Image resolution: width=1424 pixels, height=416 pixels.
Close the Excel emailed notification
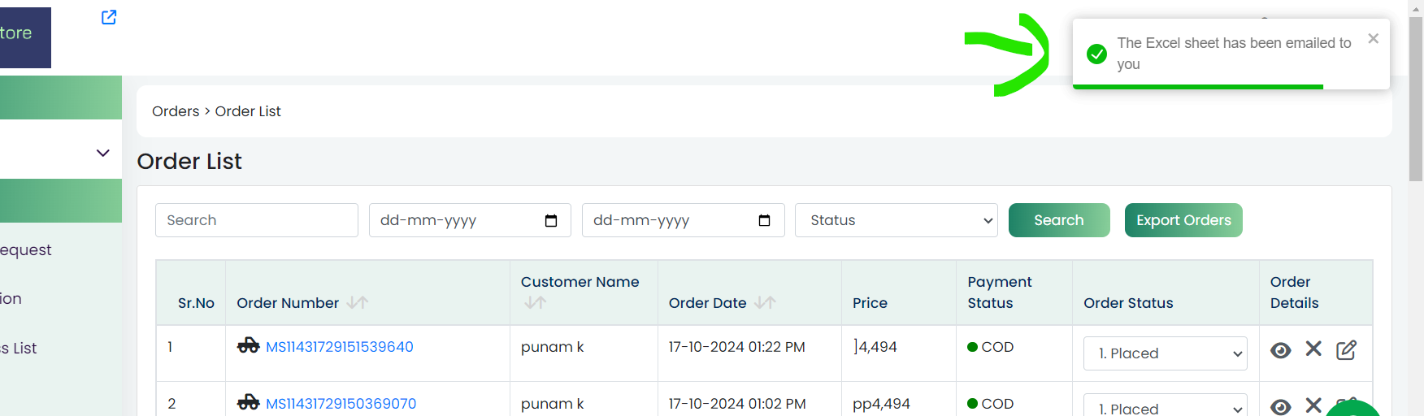tap(1373, 38)
